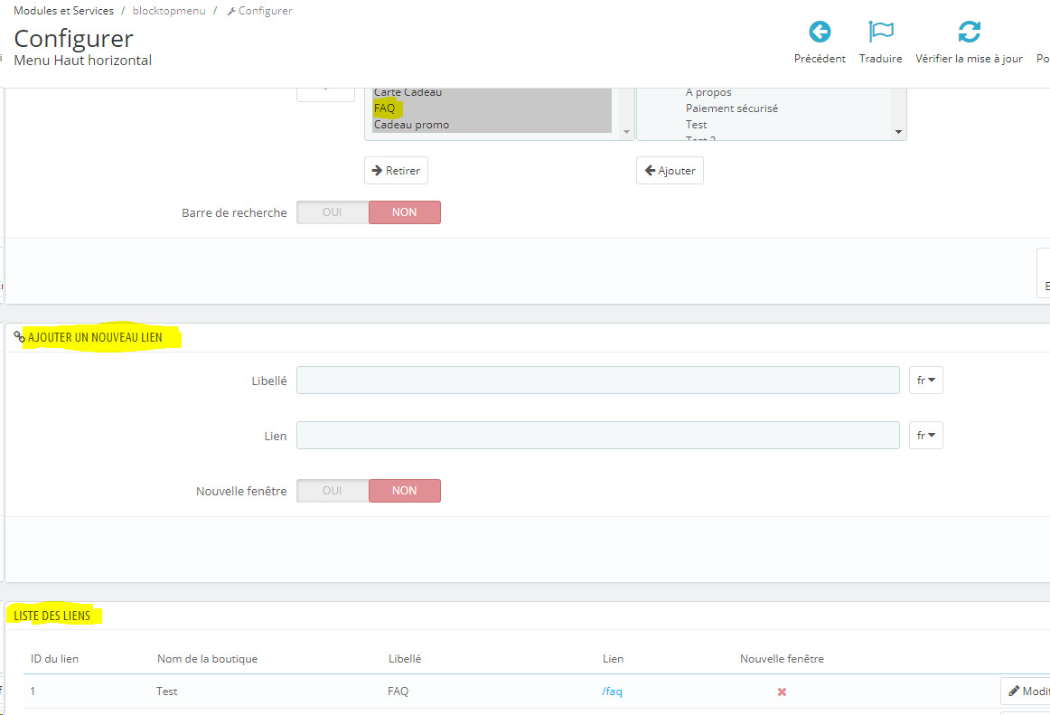This screenshot has width=1050, height=715.
Task: Click down arrow of available items list
Action: (x=899, y=132)
